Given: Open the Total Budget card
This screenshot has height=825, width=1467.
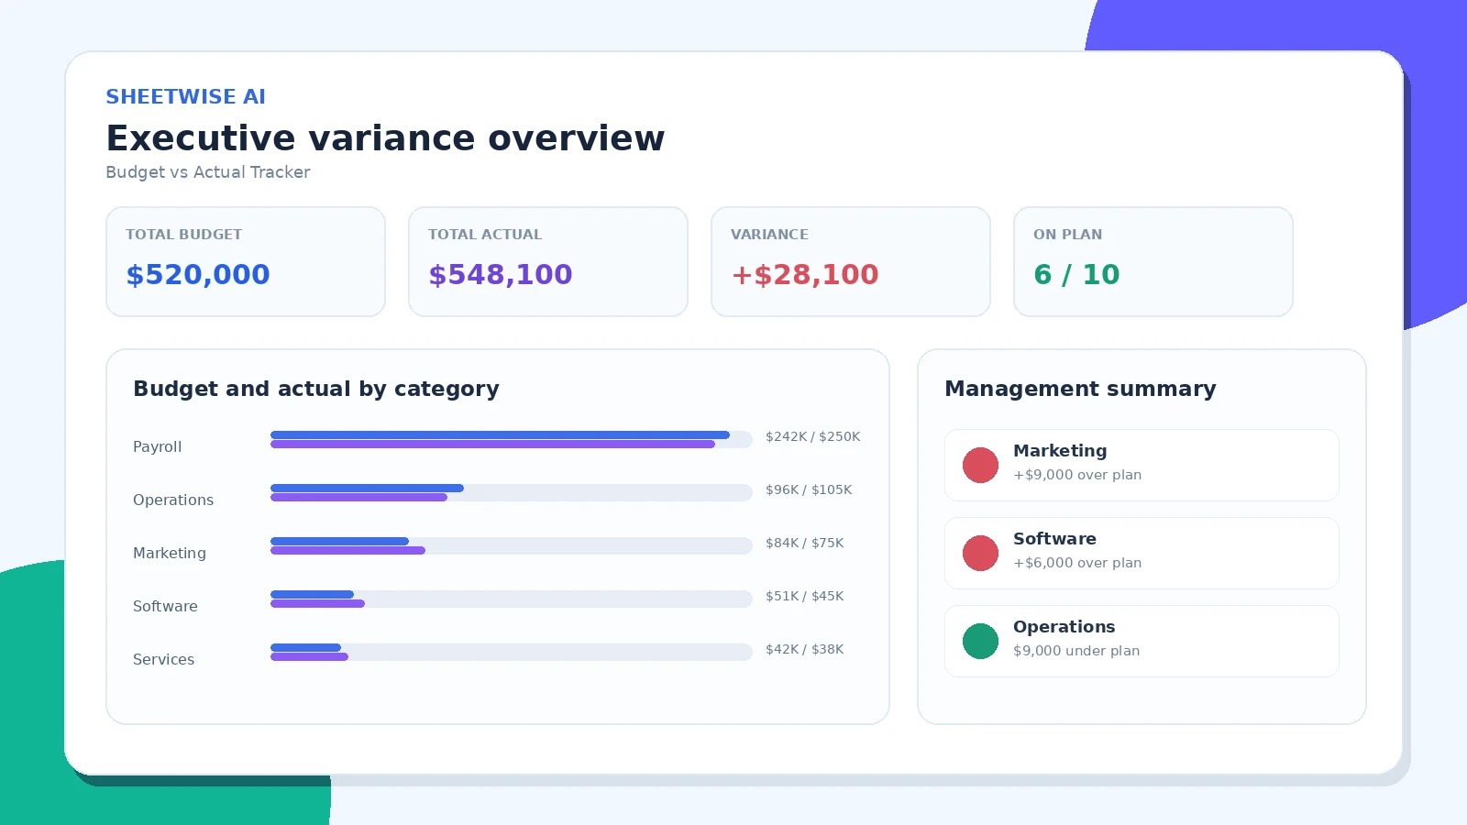Looking at the screenshot, I should [246, 261].
